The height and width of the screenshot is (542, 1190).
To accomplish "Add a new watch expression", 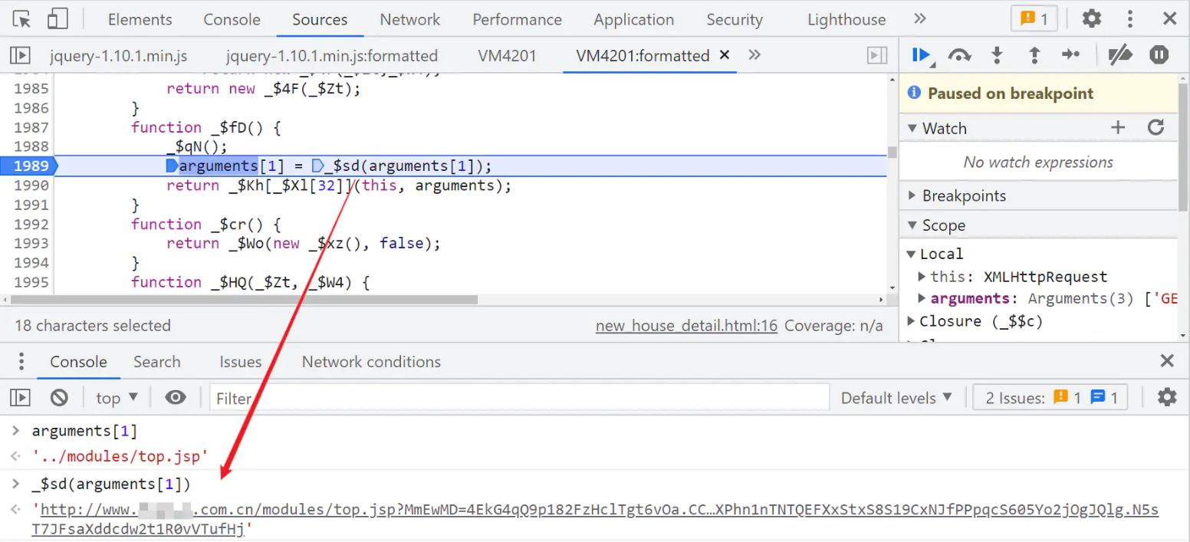I will [1118, 128].
